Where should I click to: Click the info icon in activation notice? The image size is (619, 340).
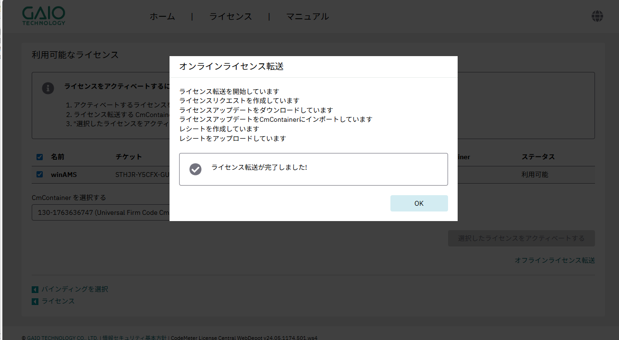(48, 88)
